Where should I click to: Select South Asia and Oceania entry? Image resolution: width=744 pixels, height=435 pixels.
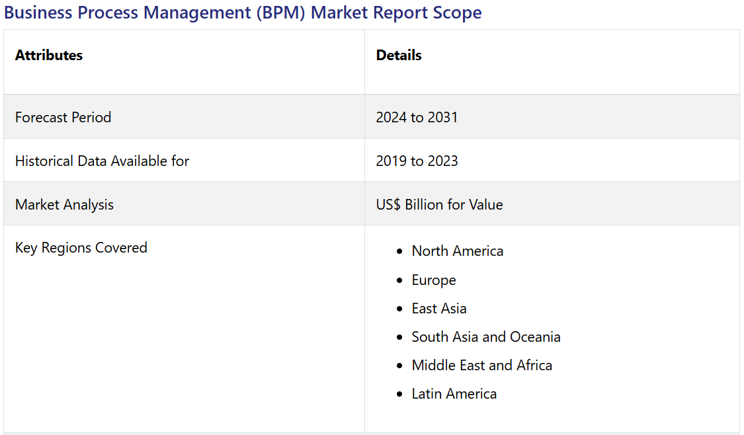[x=486, y=337]
